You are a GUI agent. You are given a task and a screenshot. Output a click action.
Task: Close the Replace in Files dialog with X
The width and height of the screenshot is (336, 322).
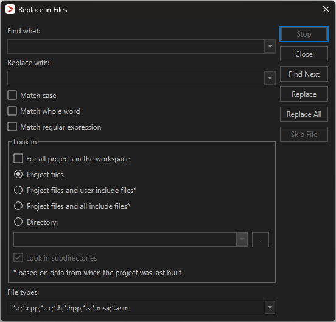326,9
